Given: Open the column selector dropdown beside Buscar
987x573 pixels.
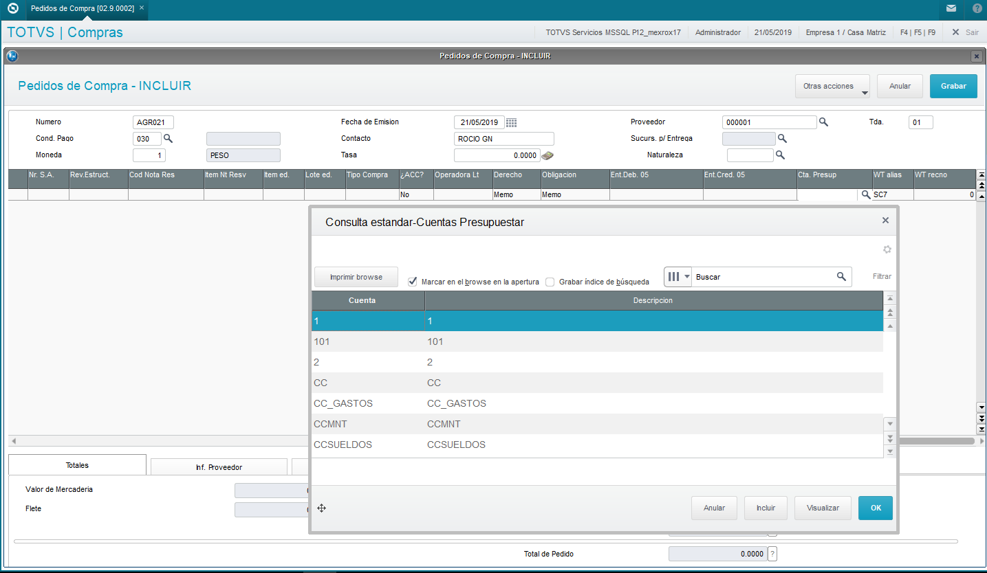Looking at the screenshot, I should click(x=678, y=276).
